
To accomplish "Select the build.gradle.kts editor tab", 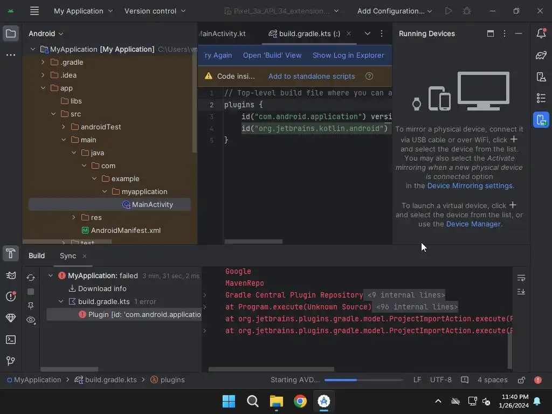I will (x=305, y=33).
